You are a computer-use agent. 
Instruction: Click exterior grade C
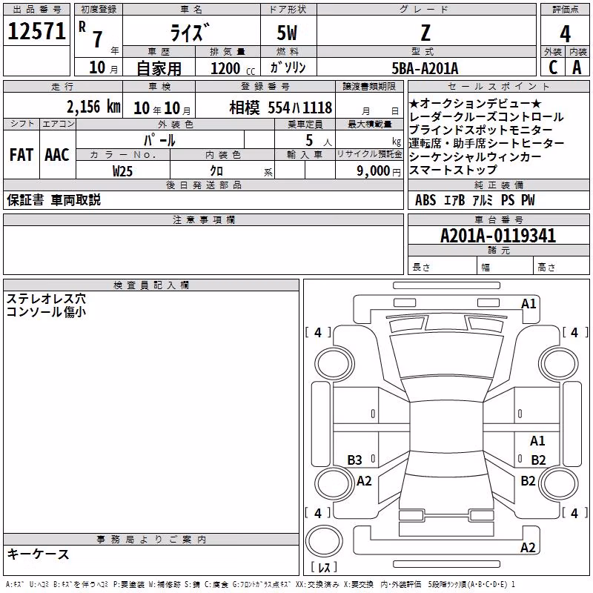[552, 67]
